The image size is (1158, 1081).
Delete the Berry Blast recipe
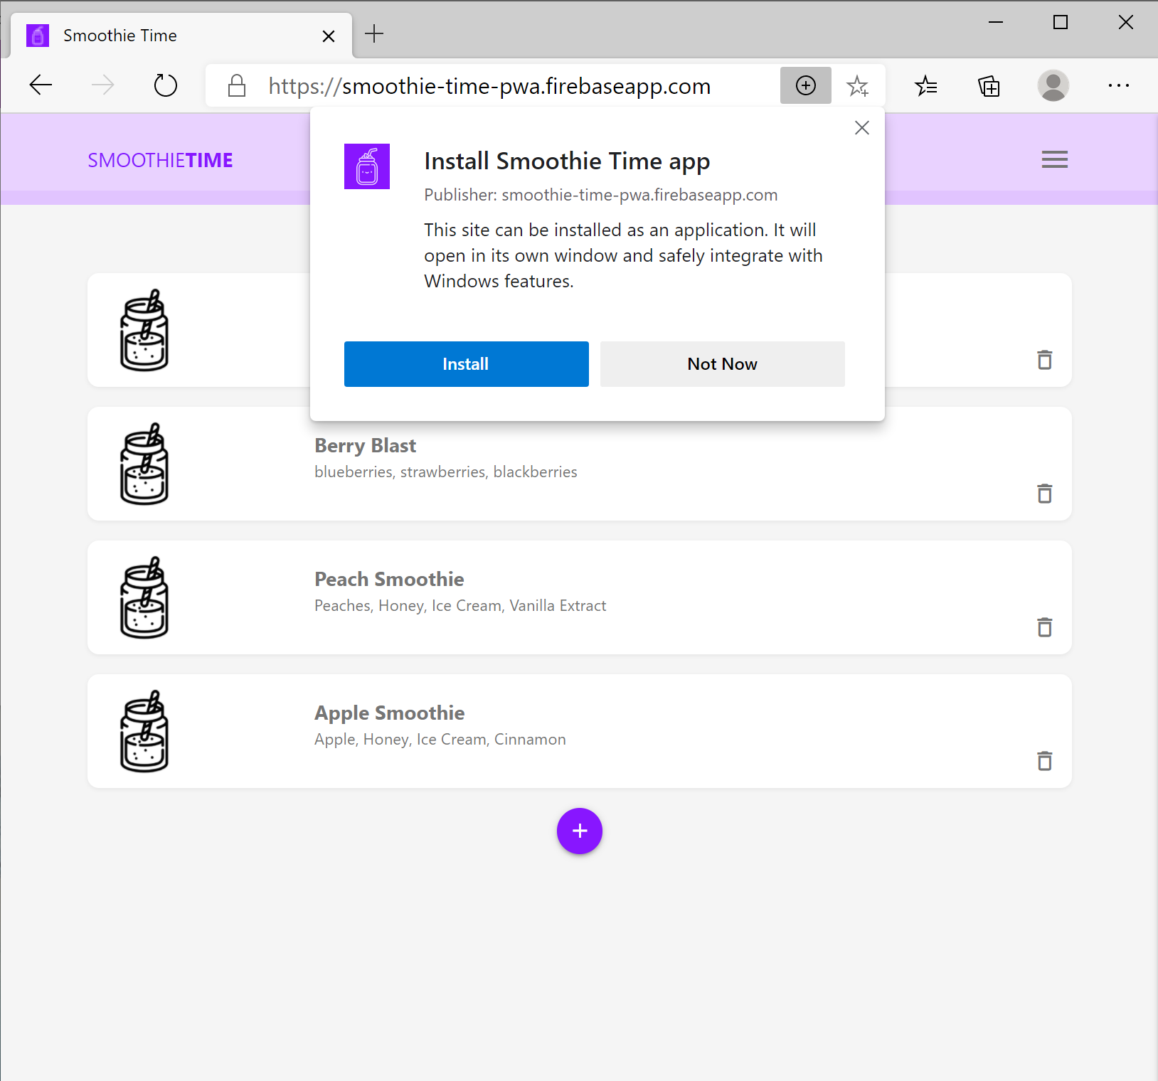pyautogui.click(x=1044, y=494)
